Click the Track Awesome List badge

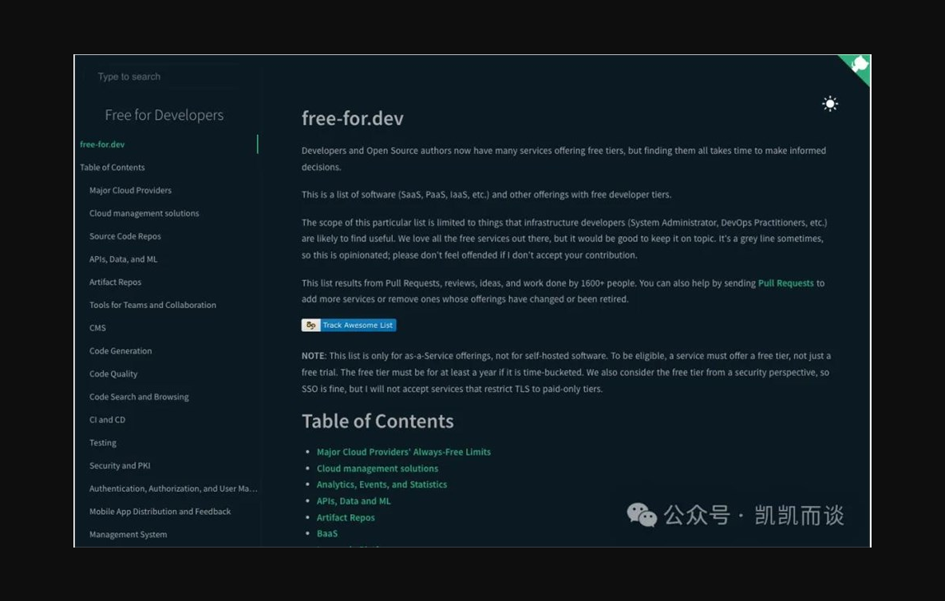tap(349, 325)
